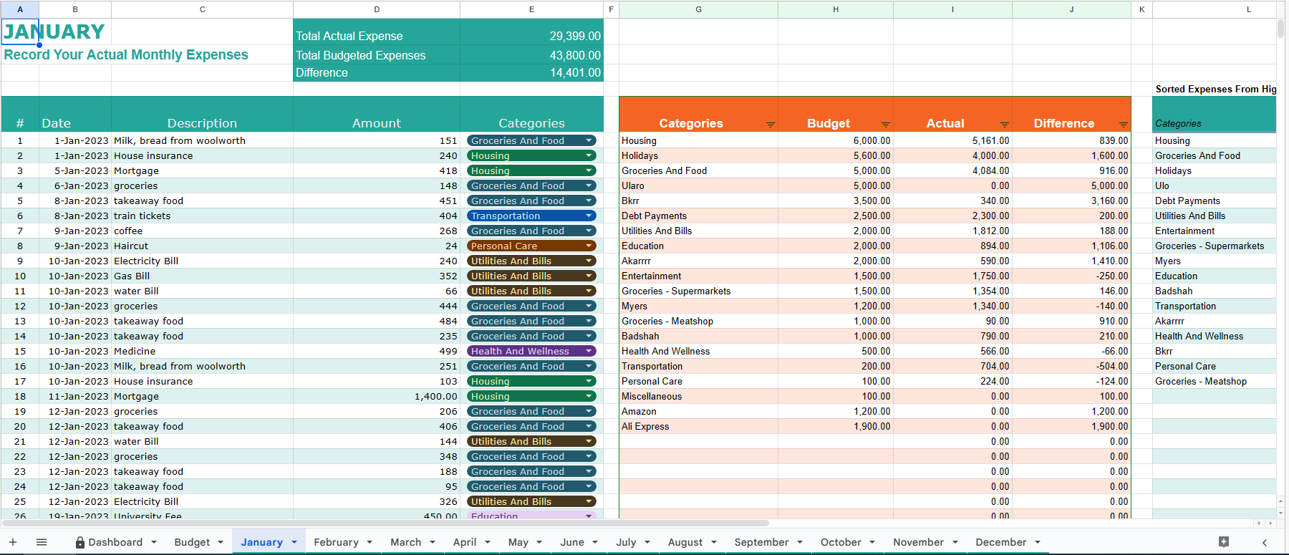Select Transportation actual value 704.00
Screen dimensions: 1289x555
pos(952,366)
